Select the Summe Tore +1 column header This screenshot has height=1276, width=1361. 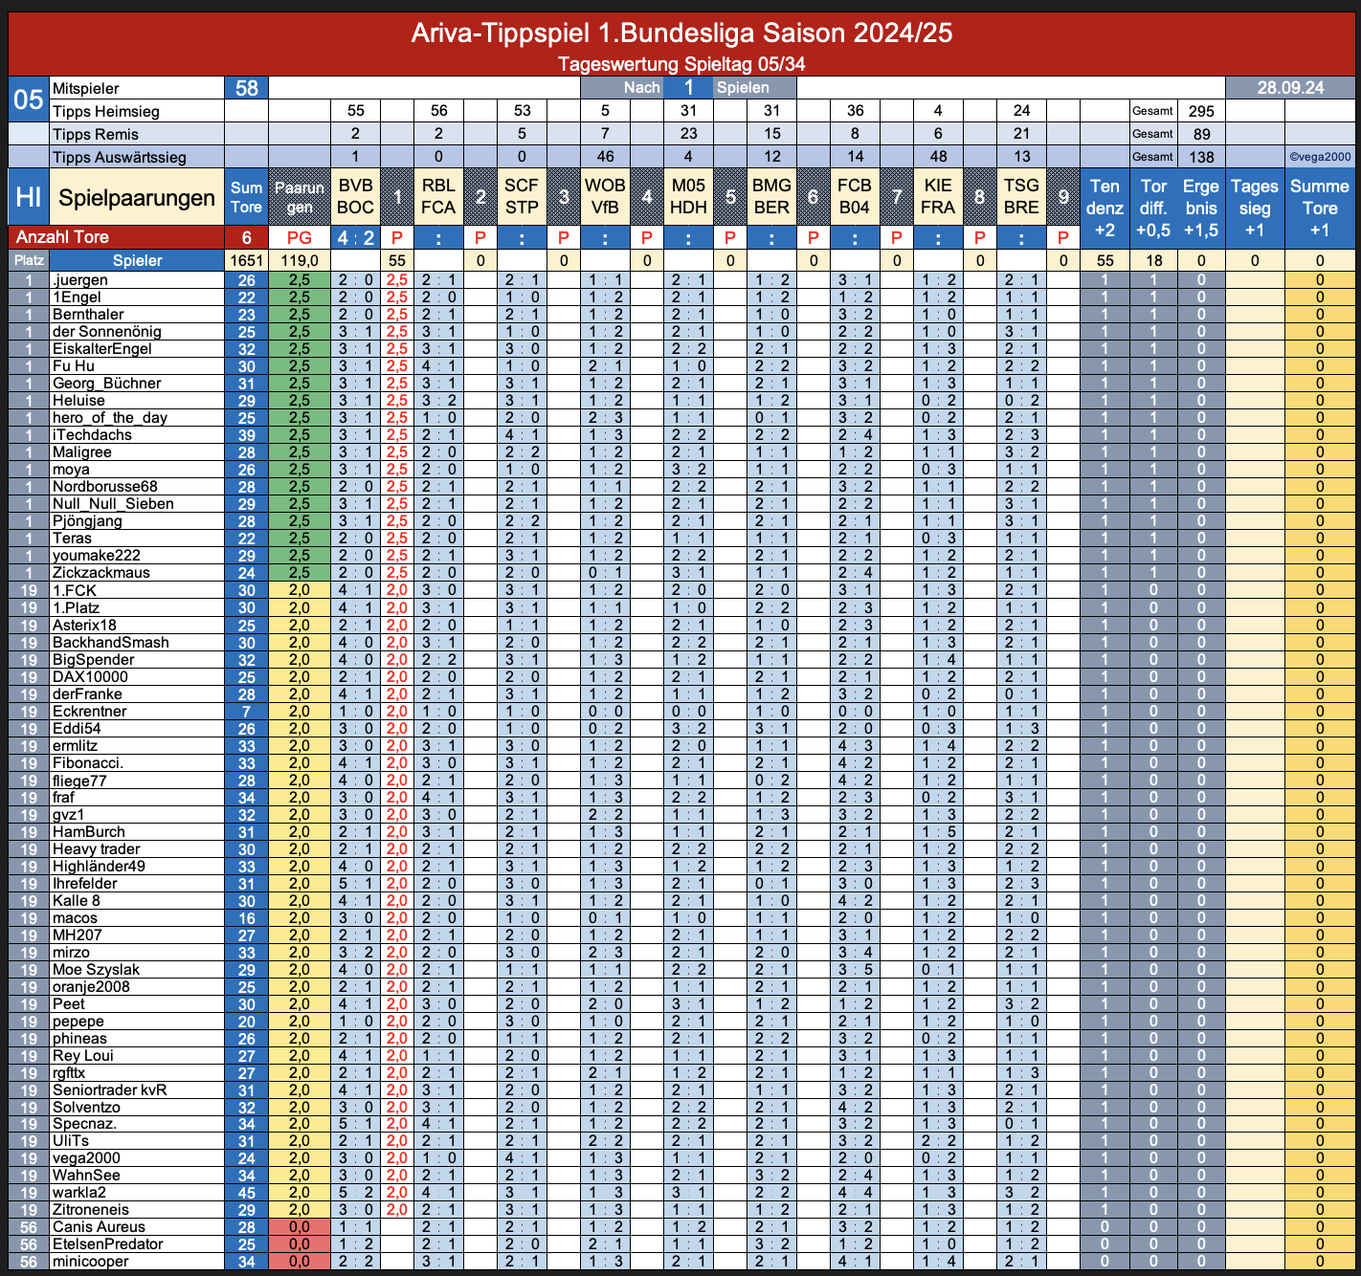pos(1320,209)
